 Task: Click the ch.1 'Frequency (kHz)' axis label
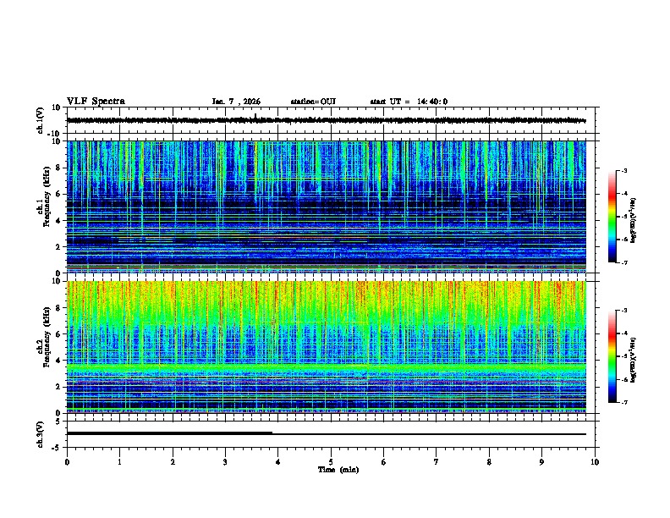click(x=45, y=197)
